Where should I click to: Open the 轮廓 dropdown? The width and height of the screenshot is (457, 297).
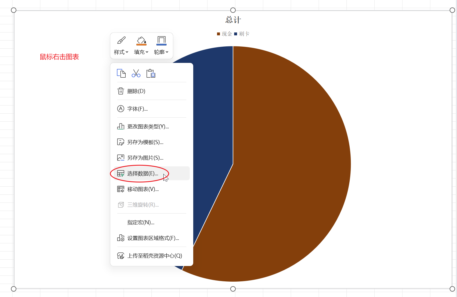161,52
